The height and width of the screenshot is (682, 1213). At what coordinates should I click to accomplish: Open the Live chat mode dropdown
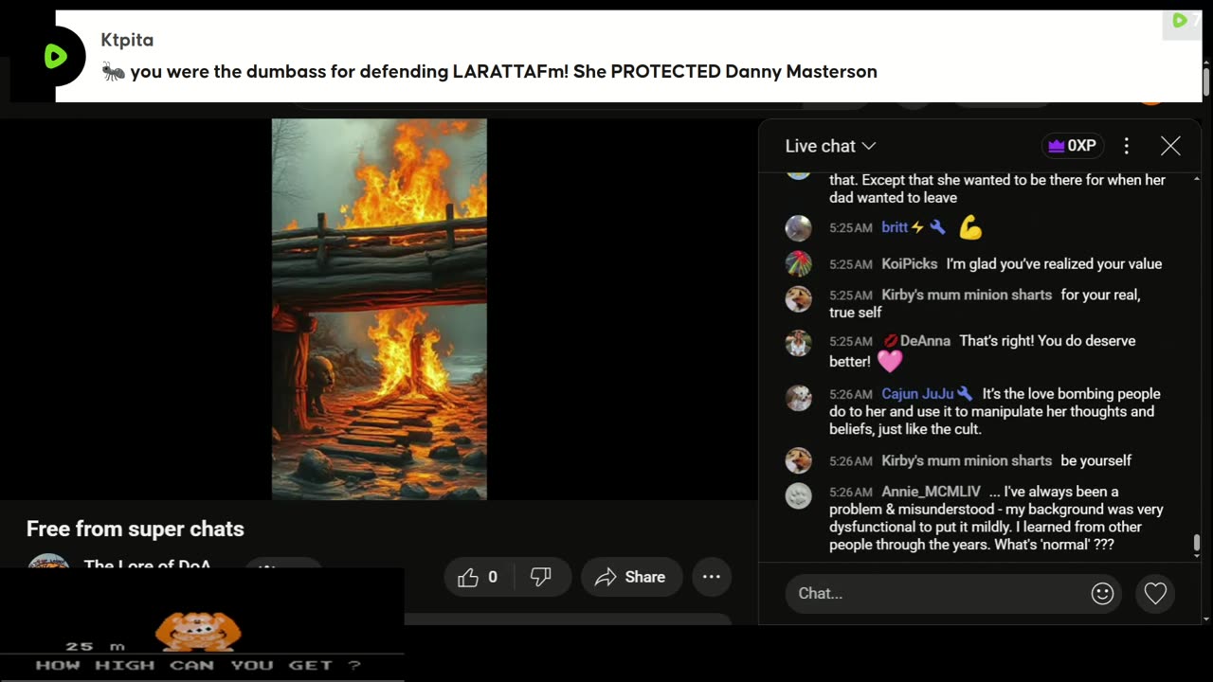click(830, 146)
